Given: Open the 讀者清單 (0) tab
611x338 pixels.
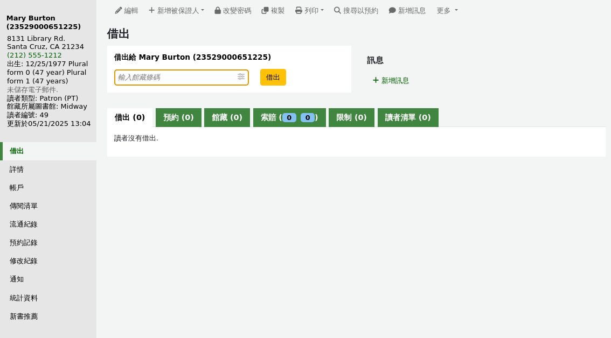Looking at the screenshot, I should (408, 117).
